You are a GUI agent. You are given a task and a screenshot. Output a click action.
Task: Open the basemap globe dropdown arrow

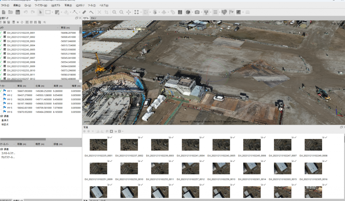pos(192,12)
